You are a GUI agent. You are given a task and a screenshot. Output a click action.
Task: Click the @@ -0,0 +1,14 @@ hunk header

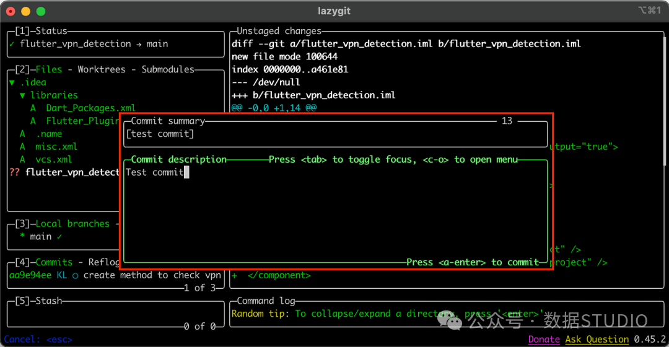(274, 108)
